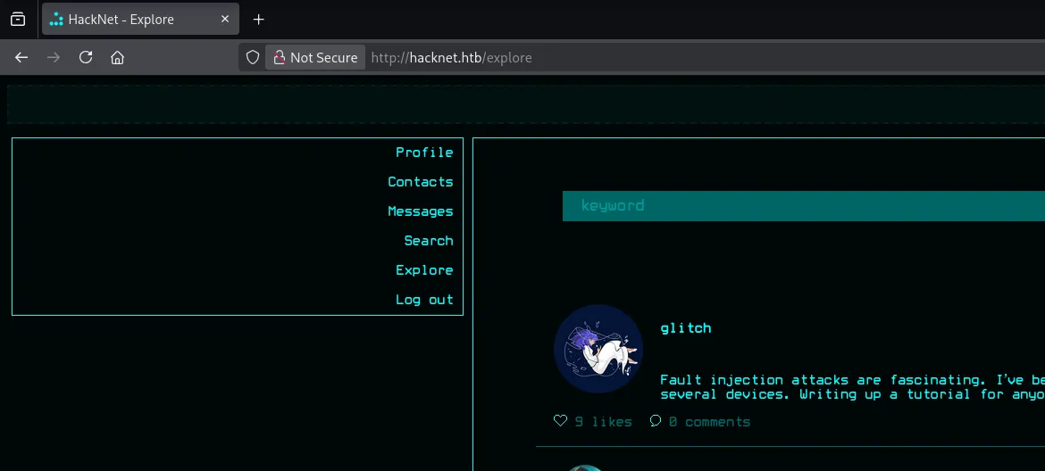
Task: Navigate back with the left arrow
Action: [x=21, y=57]
